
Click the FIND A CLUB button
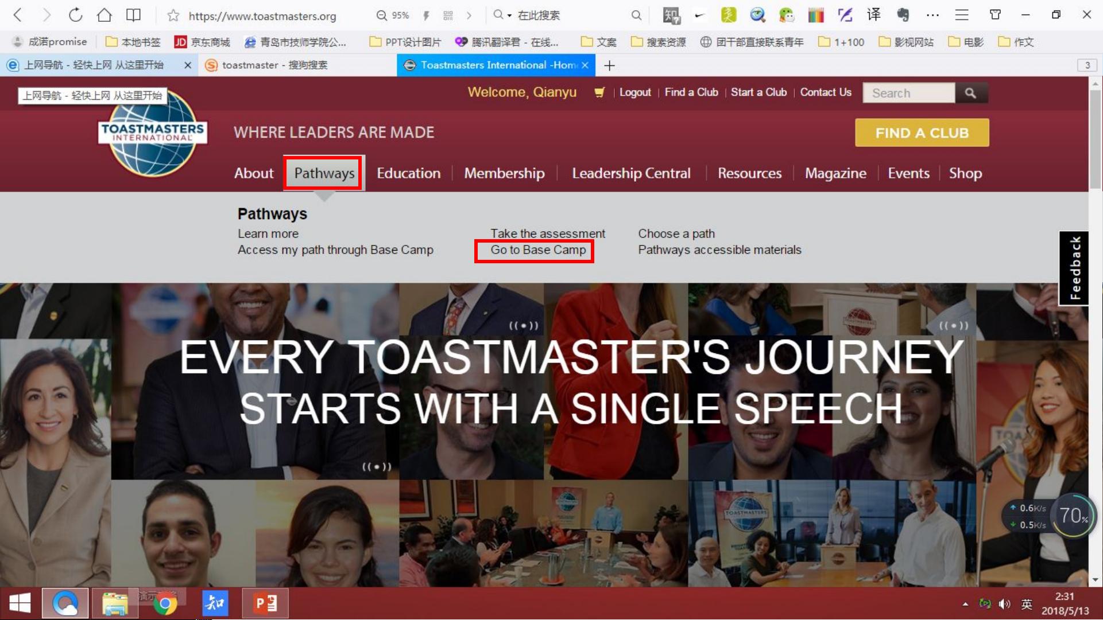(x=922, y=133)
